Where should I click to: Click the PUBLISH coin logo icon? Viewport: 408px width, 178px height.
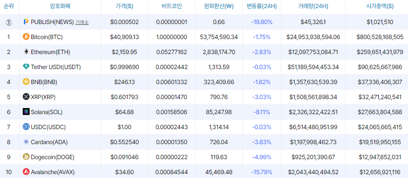coord(26,22)
